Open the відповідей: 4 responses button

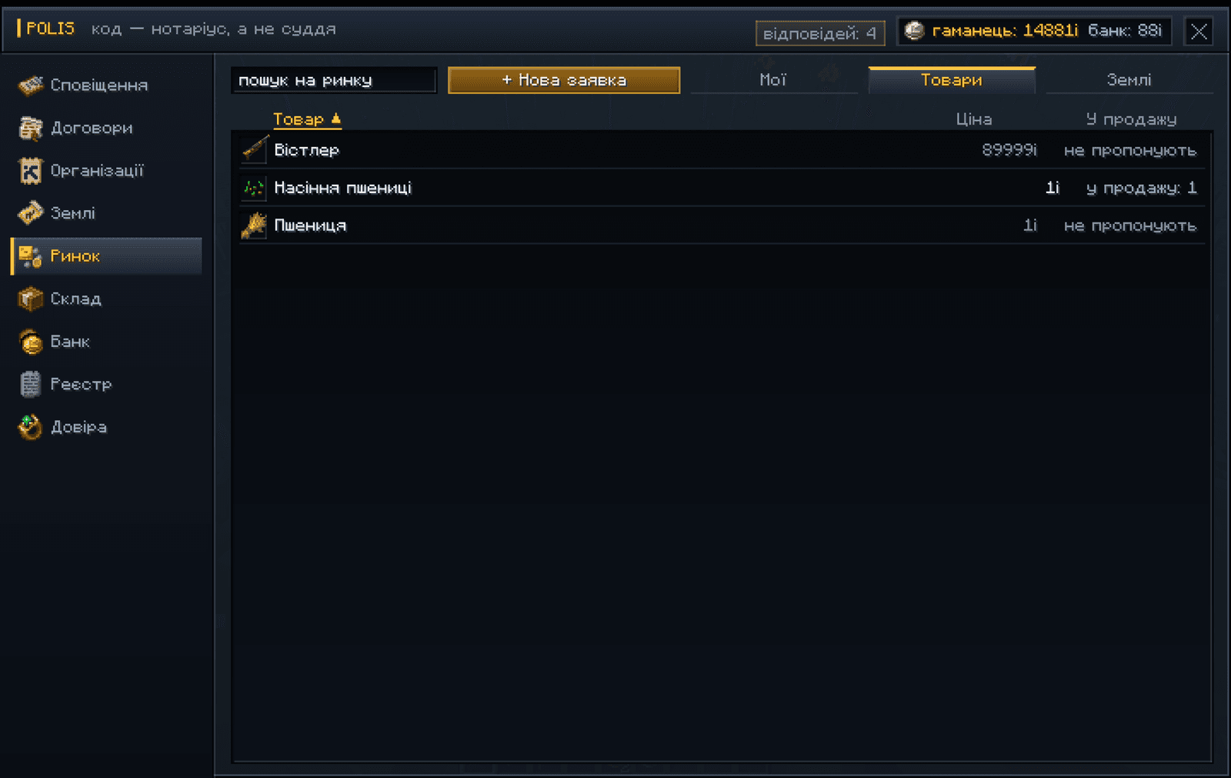tap(820, 33)
